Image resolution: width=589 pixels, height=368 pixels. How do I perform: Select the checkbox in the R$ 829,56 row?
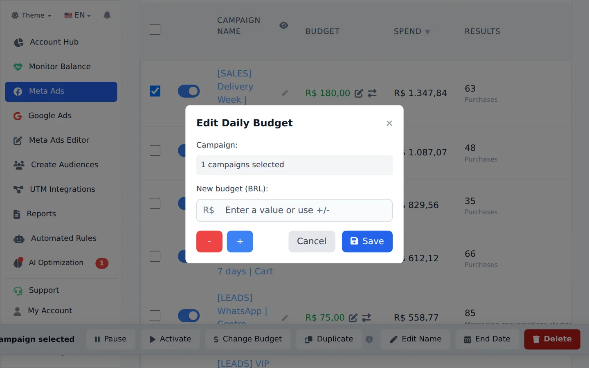(x=155, y=203)
